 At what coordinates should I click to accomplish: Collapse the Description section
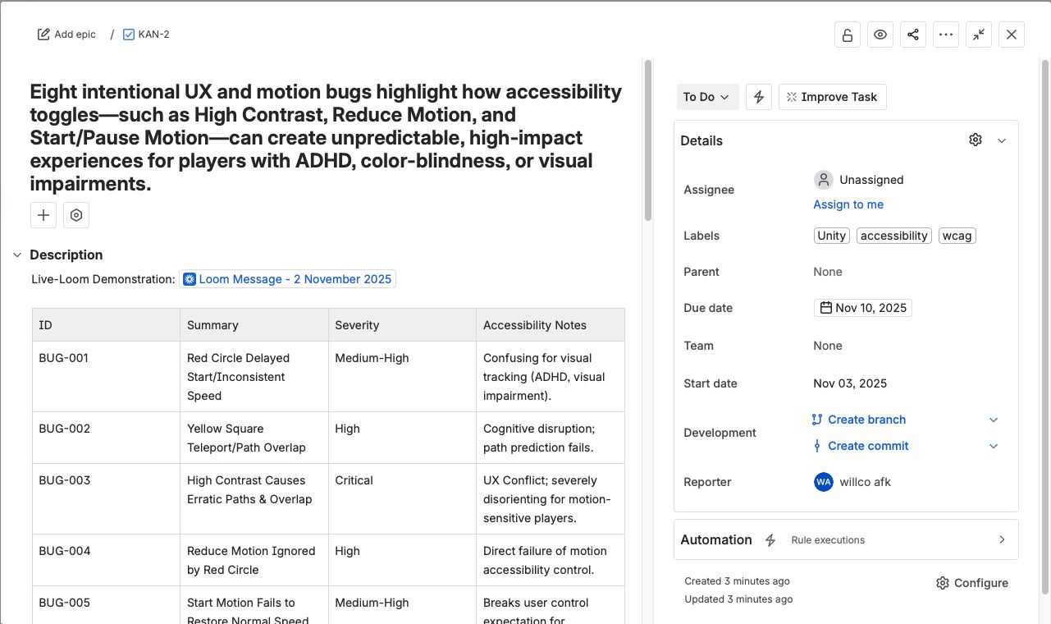pyautogui.click(x=17, y=255)
